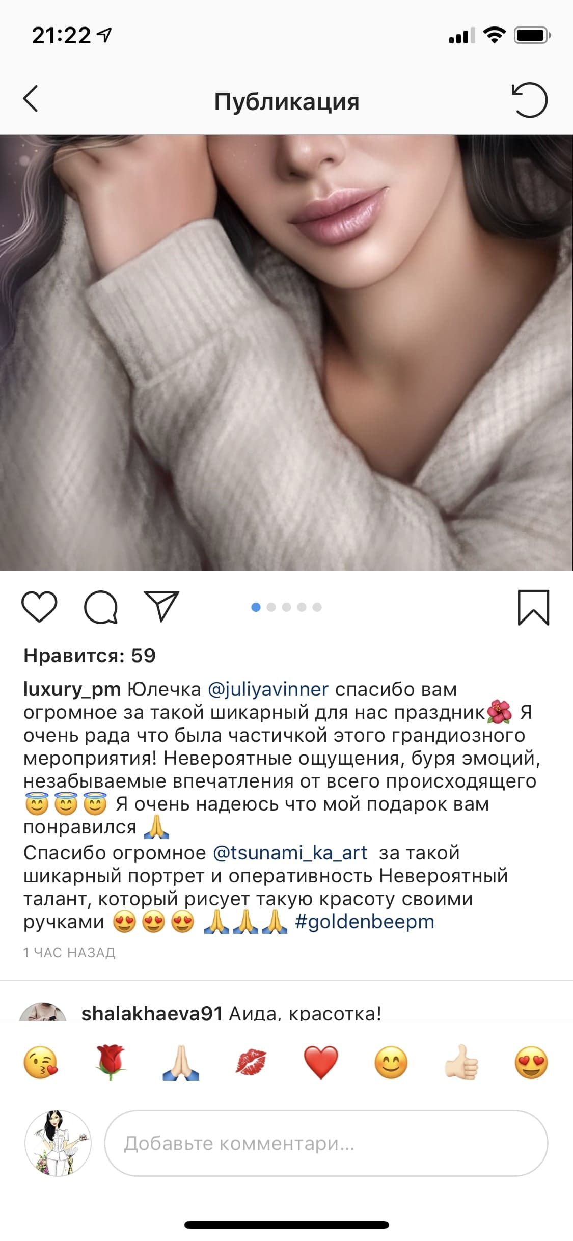Open the @tsunami_ka_art mention

[x=290, y=853]
